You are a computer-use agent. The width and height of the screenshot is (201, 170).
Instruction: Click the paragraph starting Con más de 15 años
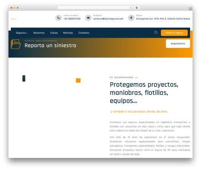point(150,145)
